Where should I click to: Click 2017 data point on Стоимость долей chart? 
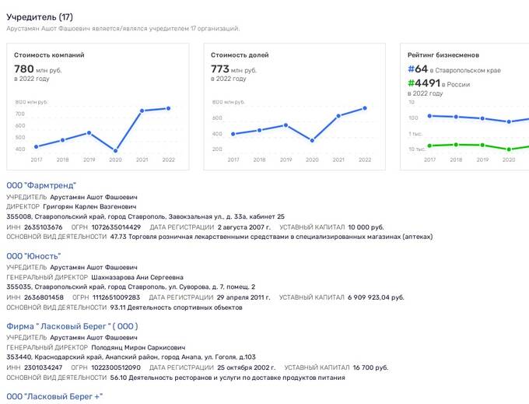[233, 134]
